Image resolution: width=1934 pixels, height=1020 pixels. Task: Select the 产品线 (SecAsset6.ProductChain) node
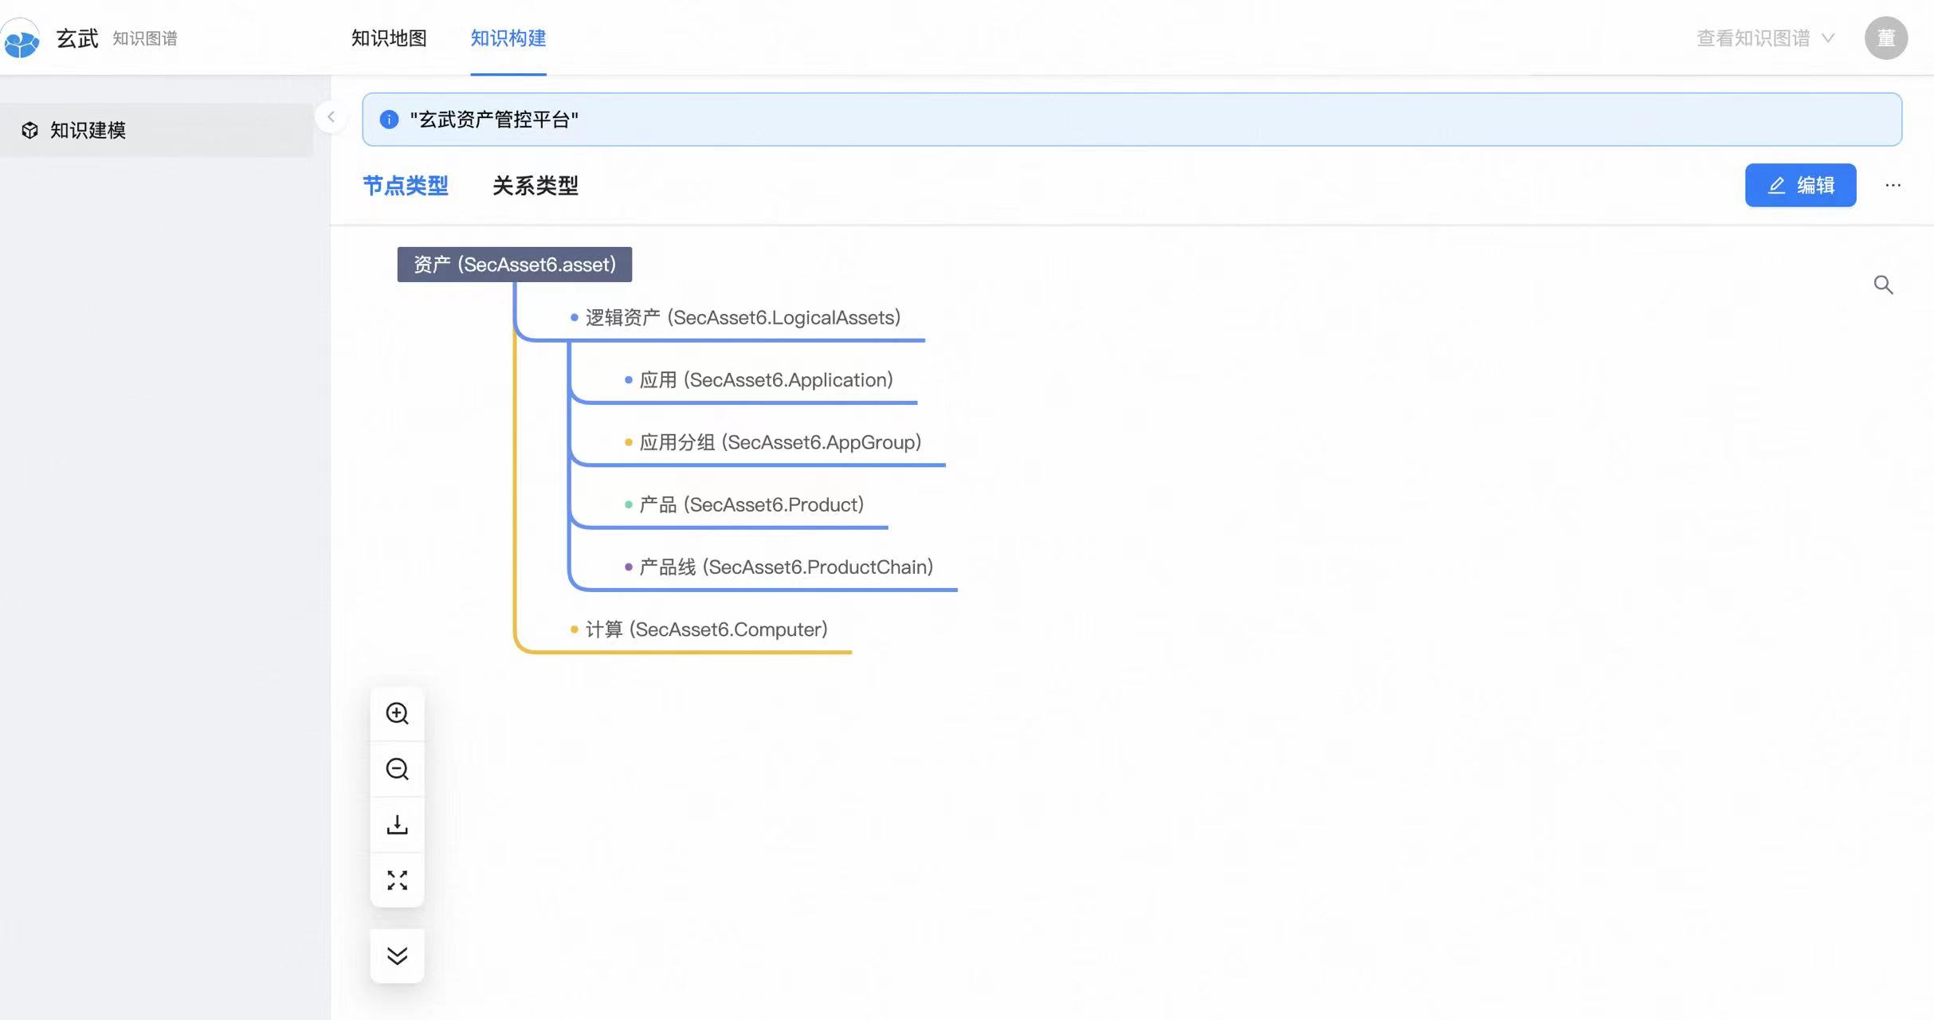pyautogui.click(x=786, y=567)
